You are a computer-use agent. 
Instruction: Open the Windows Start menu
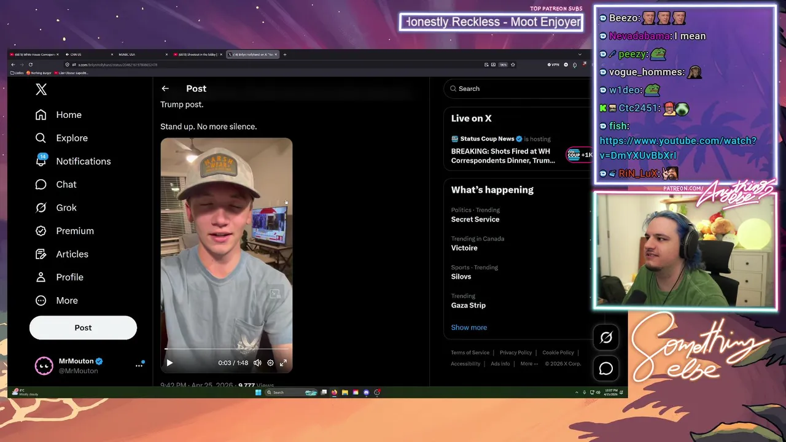coord(258,392)
